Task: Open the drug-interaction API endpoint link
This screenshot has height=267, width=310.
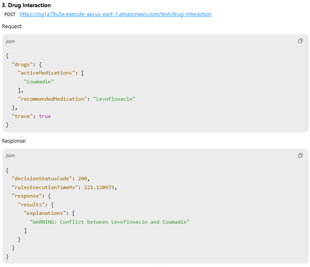Action: click(115, 14)
